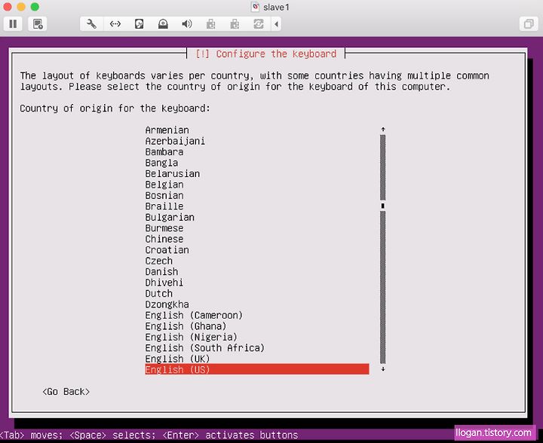
Task: Click the CD/DVD drive icon
Action: [163, 24]
